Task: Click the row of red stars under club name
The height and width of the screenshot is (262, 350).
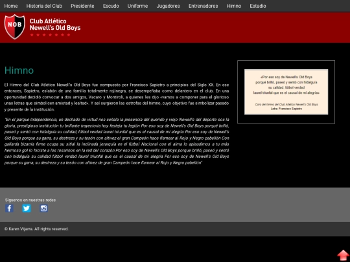Action: point(50,35)
